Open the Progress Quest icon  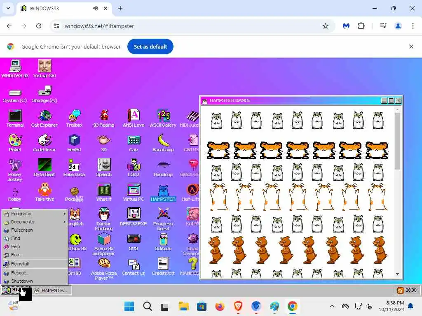pyautogui.click(x=163, y=219)
